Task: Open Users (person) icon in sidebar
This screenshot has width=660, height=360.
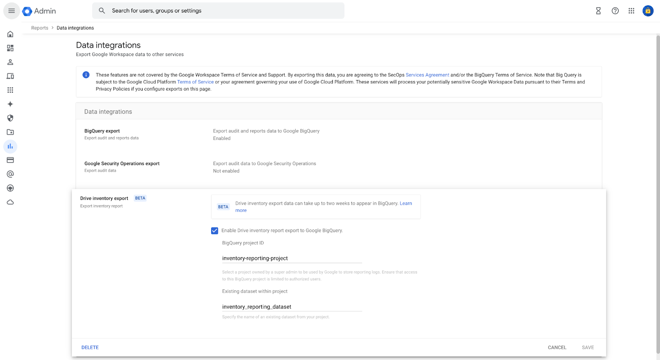Action: coord(10,62)
